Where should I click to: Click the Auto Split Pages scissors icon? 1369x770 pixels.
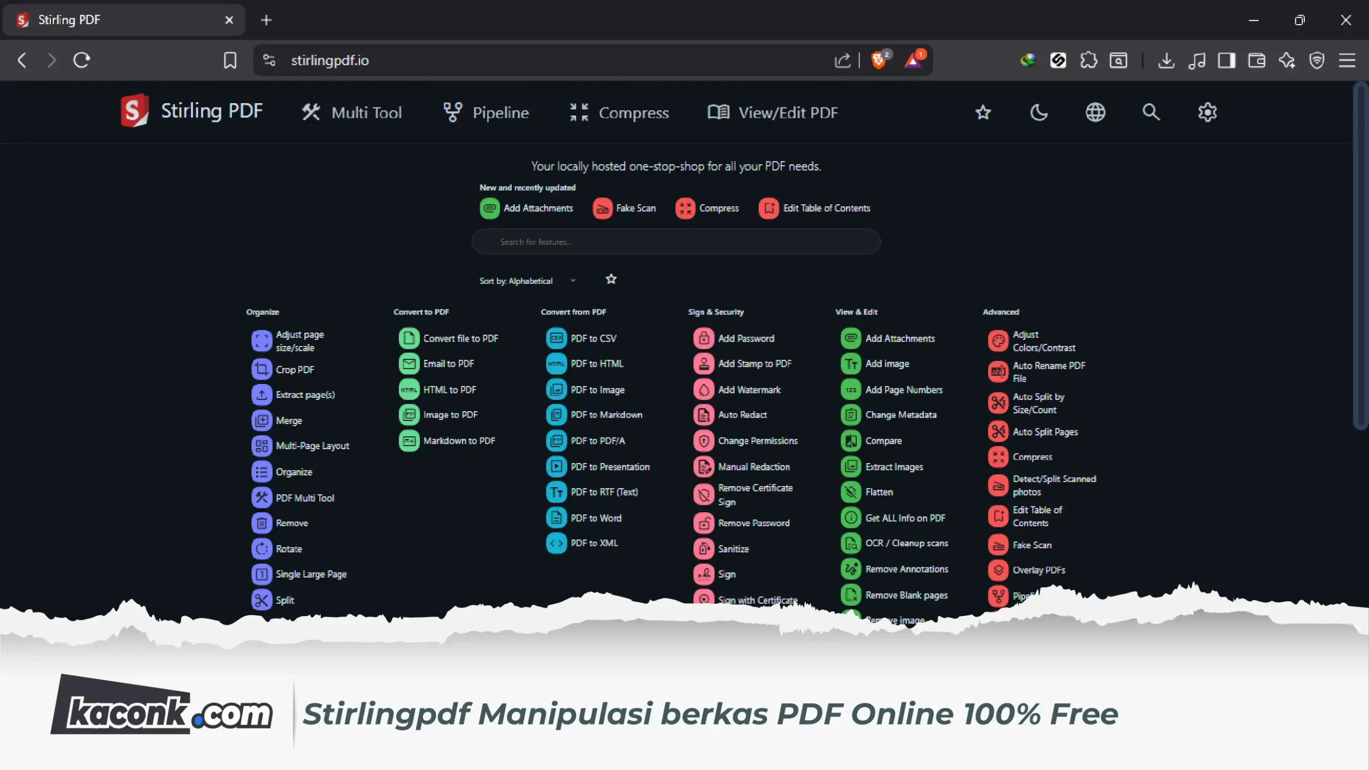(998, 431)
